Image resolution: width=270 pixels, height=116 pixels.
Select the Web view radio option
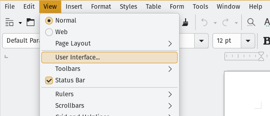click(x=109, y=32)
